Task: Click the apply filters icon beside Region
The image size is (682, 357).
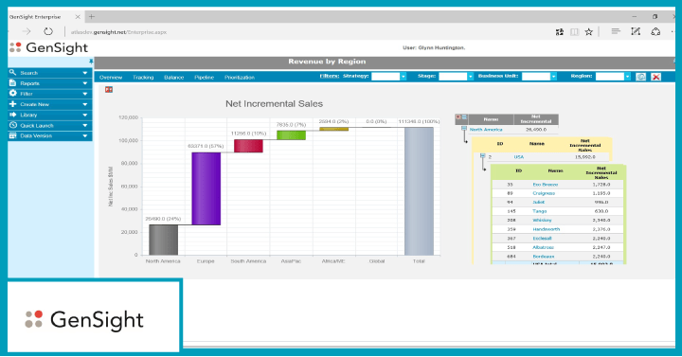Action: point(640,77)
